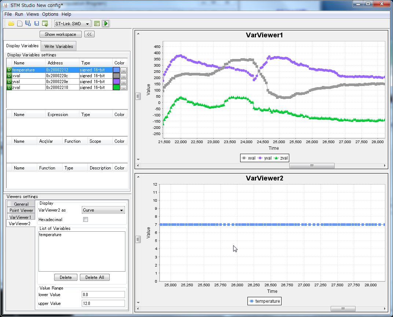The image size is (393, 317).
Task: Click the open folder icon in toolbar
Action: pyautogui.click(x=11, y=24)
